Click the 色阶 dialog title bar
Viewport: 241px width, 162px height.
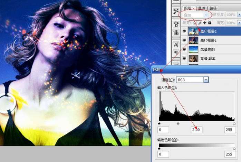[x=196, y=69]
